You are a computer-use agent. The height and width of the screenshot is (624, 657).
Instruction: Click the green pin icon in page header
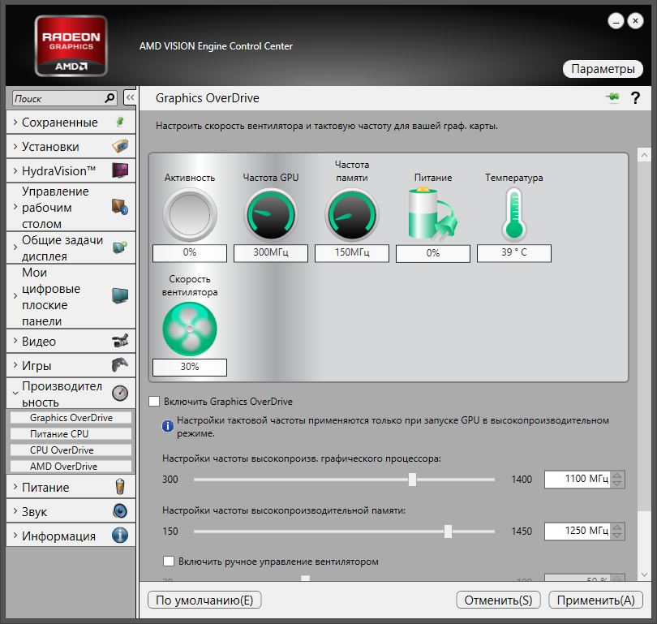click(612, 97)
